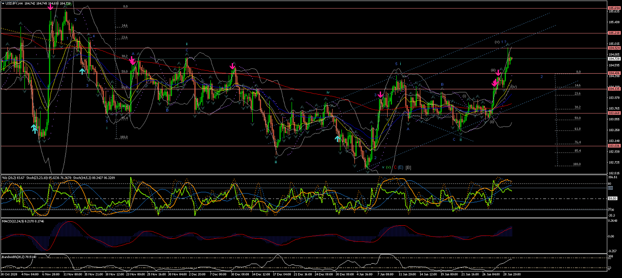Viewport: 622px width, 278px height.
Task: Click the -0.357 value on MACD axis
Action: click(613, 251)
